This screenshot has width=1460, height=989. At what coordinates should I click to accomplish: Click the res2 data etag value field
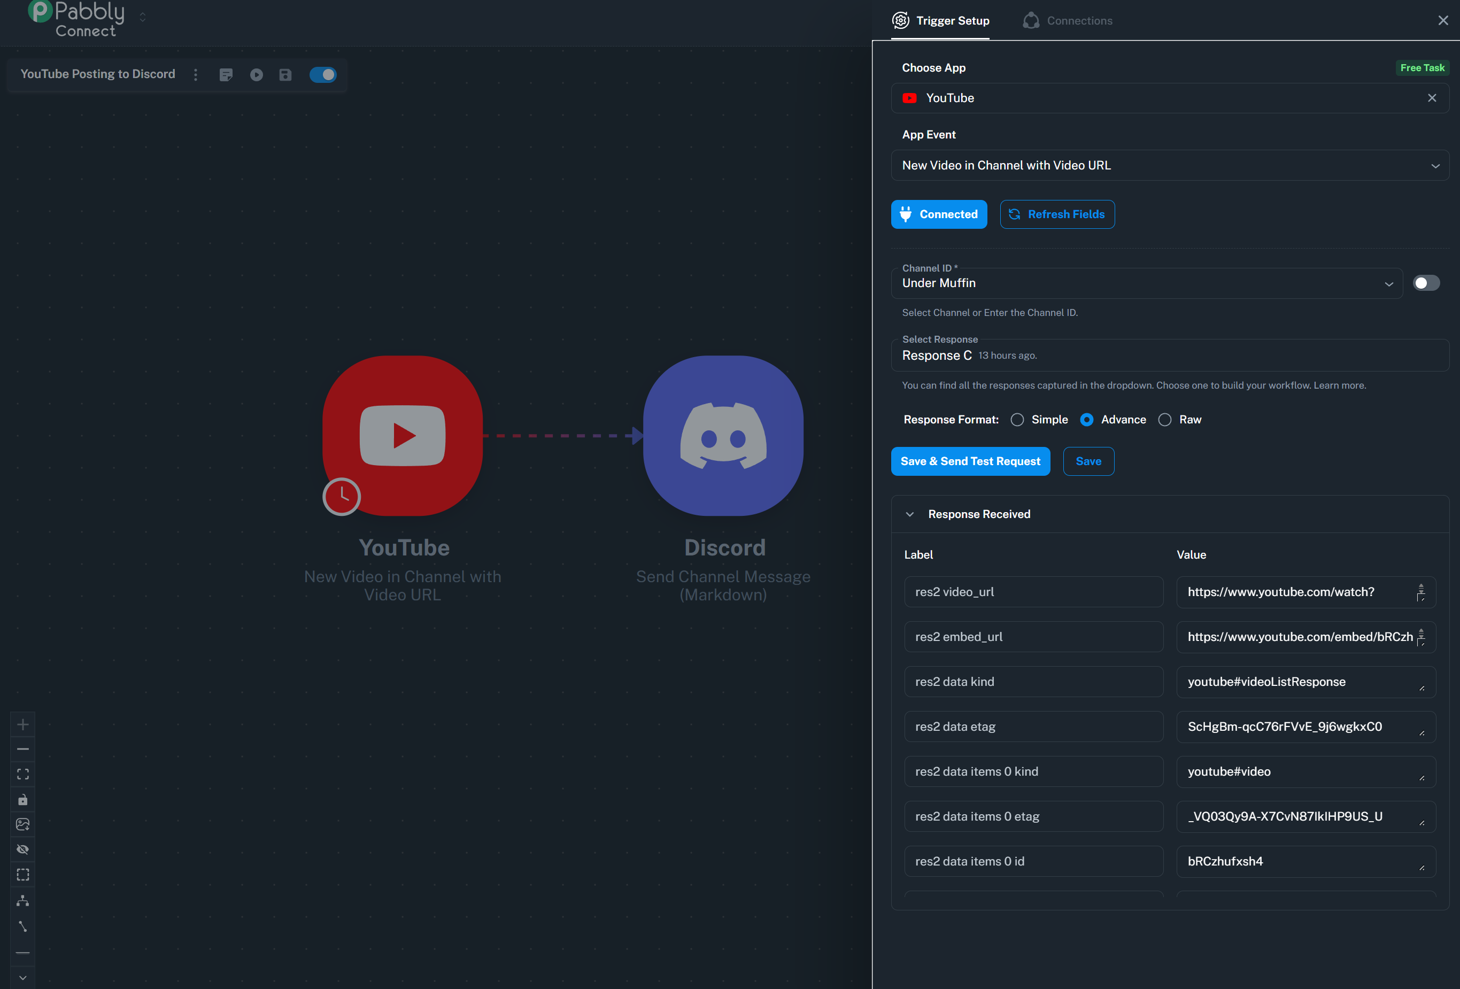pyautogui.click(x=1305, y=727)
